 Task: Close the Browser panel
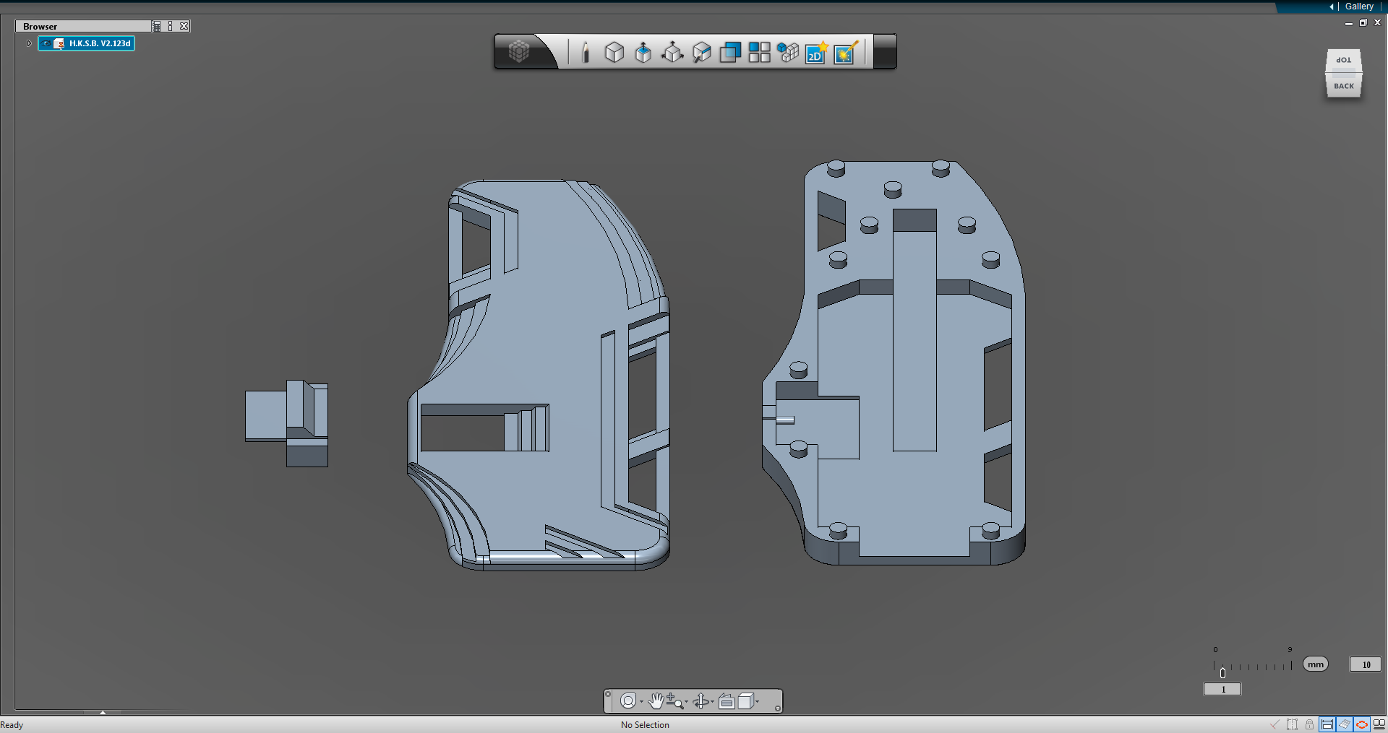(184, 26)
